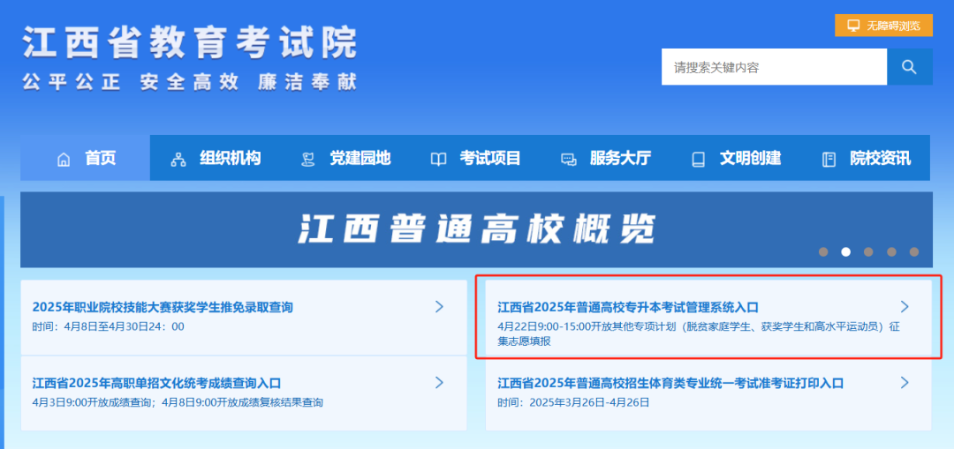Click the 江西普通高校概览 banner
This screenshot has height=449, width=954.
click(476, 229)
